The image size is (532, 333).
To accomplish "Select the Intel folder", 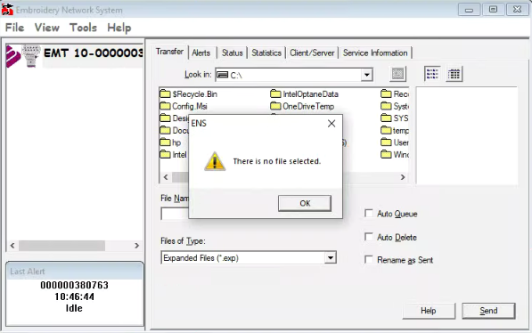I will click(x=174, y=155).
